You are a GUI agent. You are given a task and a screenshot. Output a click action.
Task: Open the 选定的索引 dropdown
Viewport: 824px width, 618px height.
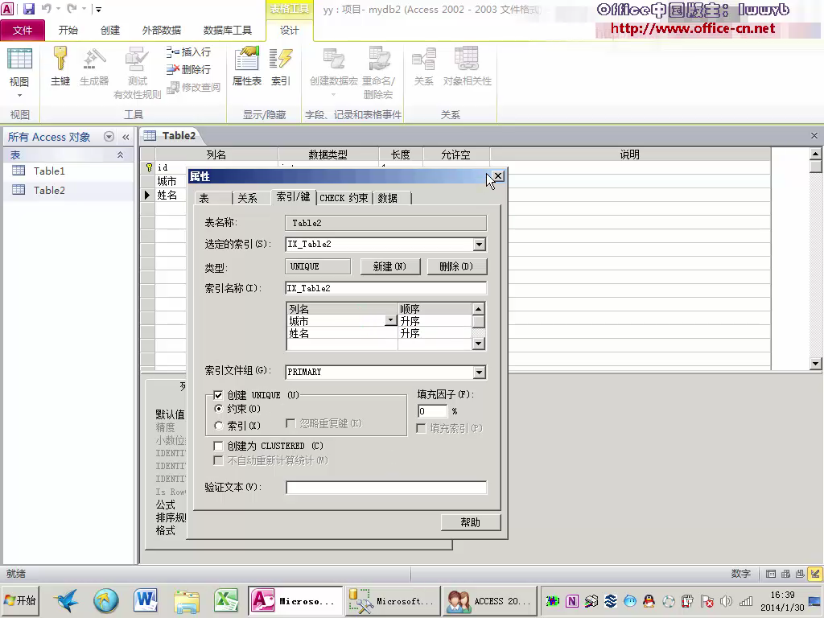click(x=480, y=245)
